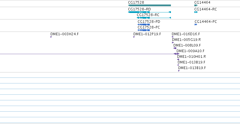Viewport: 240px width, 124px height.
Task: Select the purple glyph under DME1-008L09.F
Action: pos(175,48)
